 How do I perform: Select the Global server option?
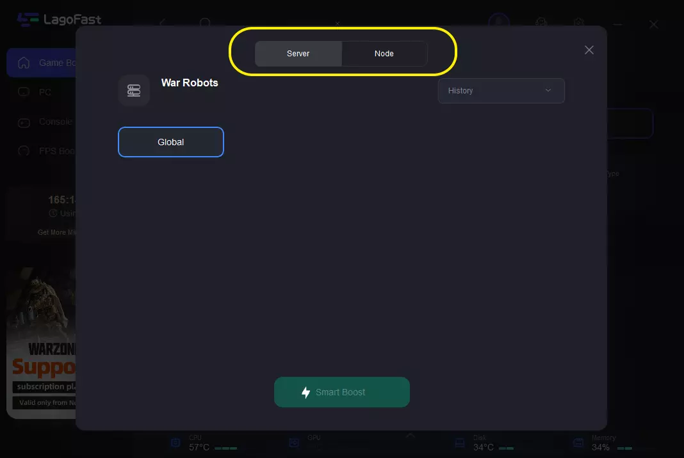[170, 142]
